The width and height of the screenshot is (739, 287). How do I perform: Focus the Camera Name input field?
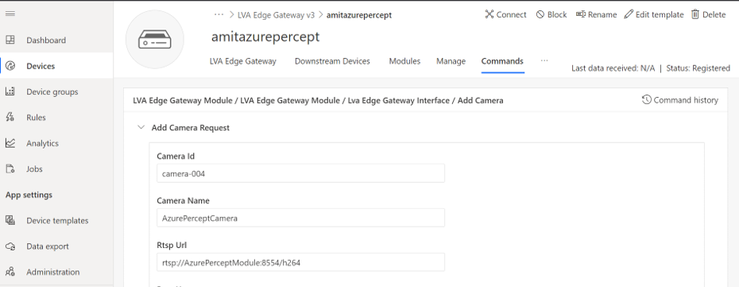click(x=300, y=218)
